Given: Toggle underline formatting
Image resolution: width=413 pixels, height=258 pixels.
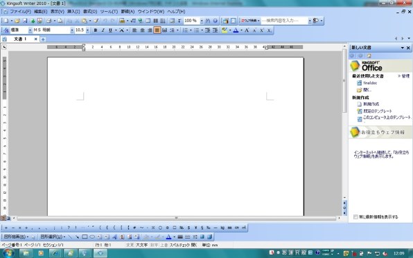Looking at the screenshot, I should (110, 30).
